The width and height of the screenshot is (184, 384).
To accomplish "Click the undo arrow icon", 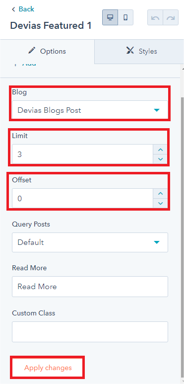I will click(155, 17).
